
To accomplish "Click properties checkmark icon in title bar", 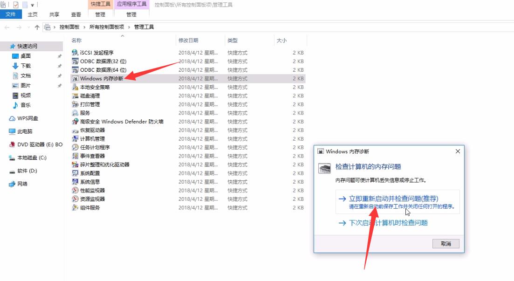I will (16, 5).
